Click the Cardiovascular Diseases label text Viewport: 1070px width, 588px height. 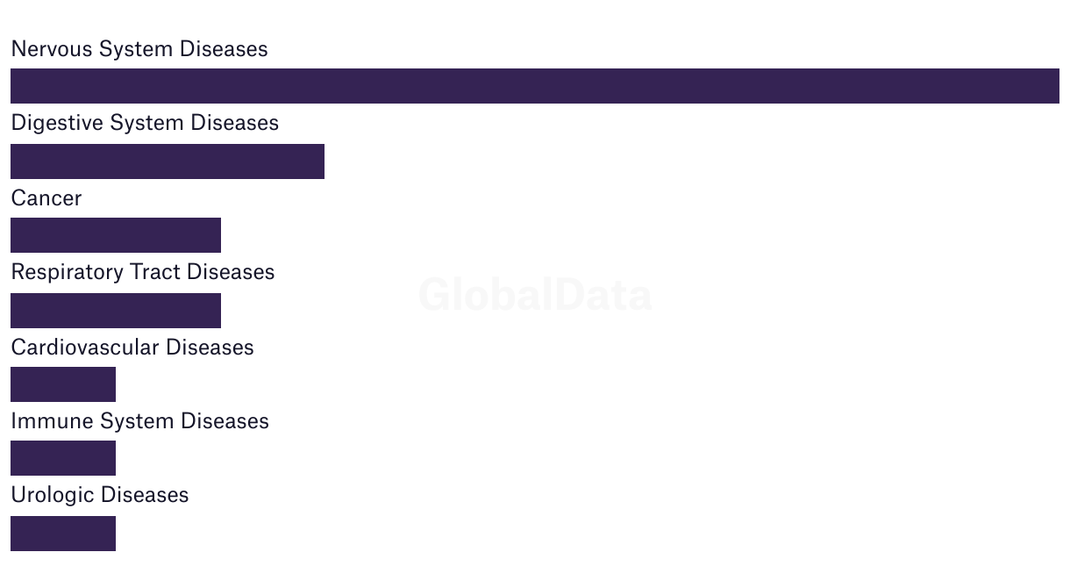point(132,348)
